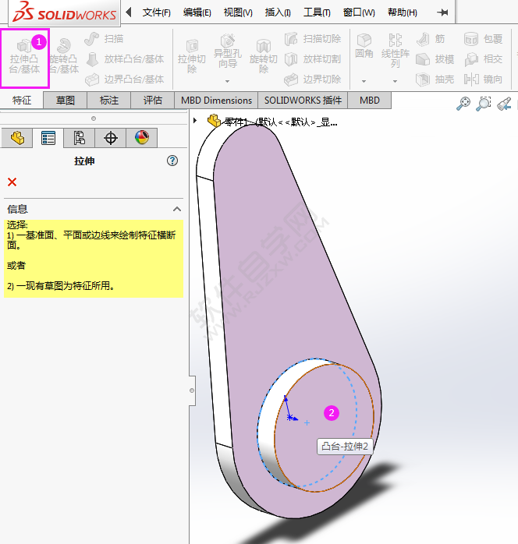
Task: Open the Hole Wizard (异型孔向导)
Action: click(x=228, y=52)
